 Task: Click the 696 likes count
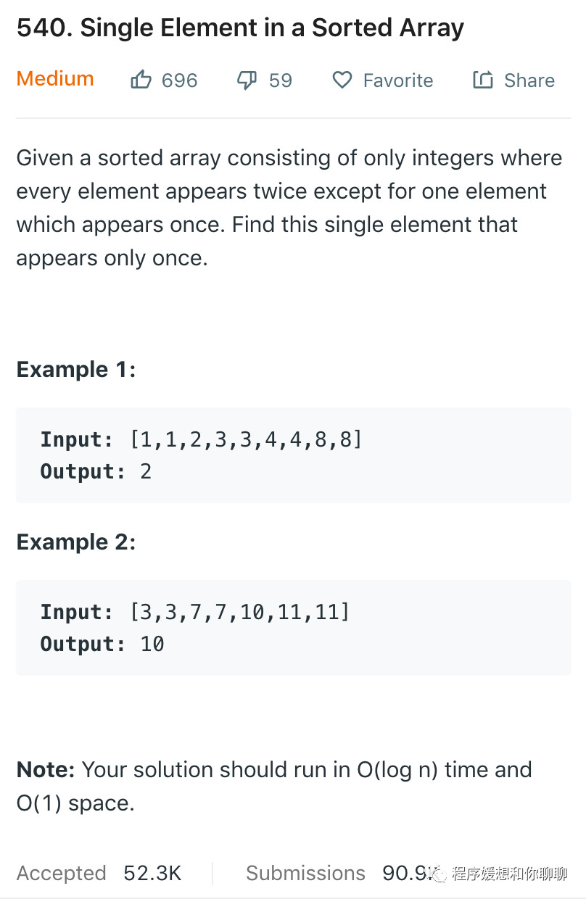click(x=179, y=80)
